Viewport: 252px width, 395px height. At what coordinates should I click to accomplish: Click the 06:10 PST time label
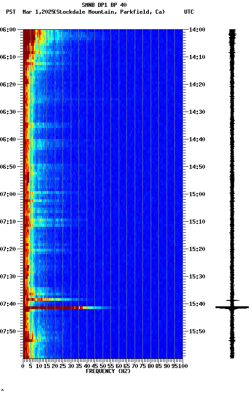tap(8, 57)
